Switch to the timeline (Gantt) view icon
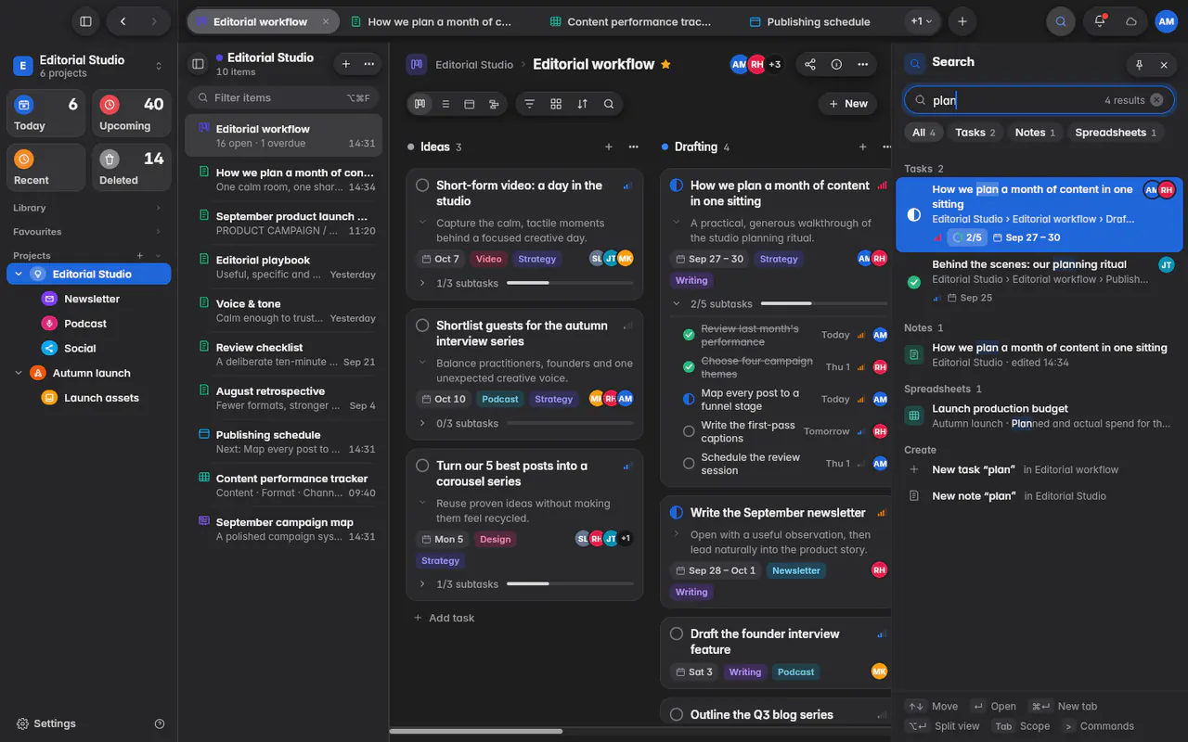Viewport: 1188px width, 742px height. pyautogui.click(x=494, y=104)
